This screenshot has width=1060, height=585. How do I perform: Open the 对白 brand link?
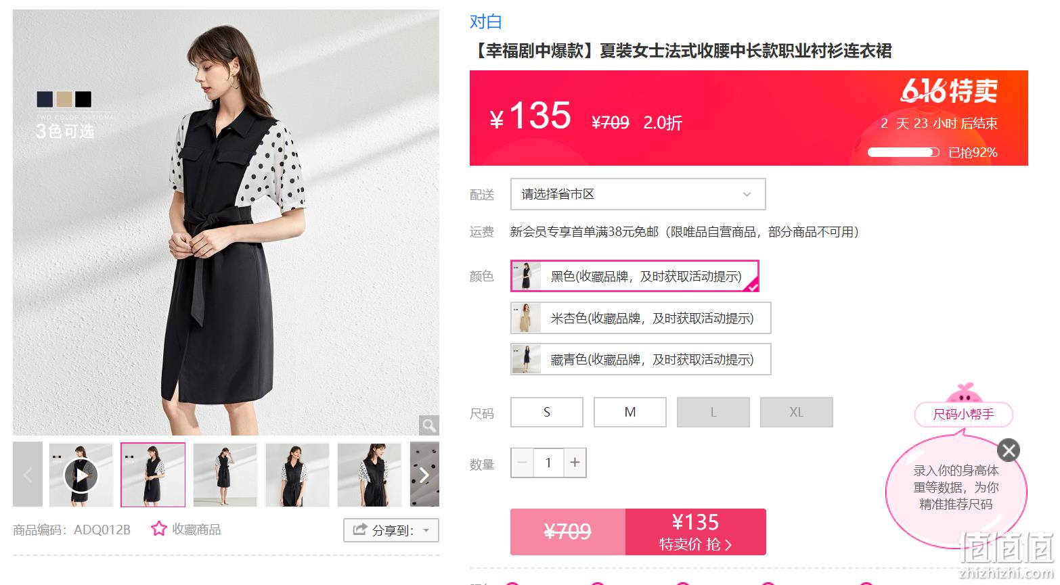(486, 22)
